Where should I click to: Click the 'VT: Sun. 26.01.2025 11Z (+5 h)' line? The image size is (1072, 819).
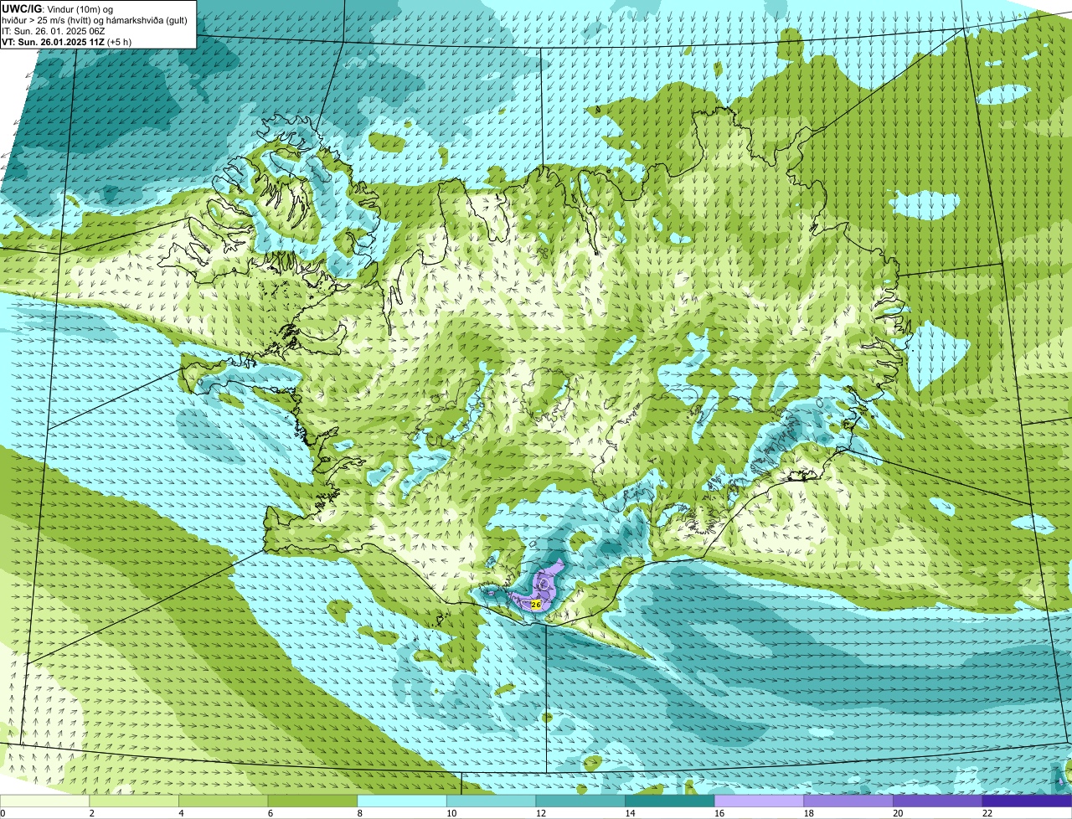click(x=66, y=41)
